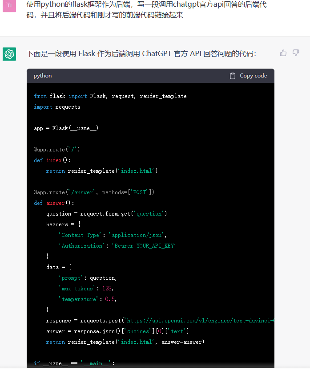Click the 'temperature': 0.5 line
Image resolution: width=310 pixels, height=371 pixels.
point(88,299)
